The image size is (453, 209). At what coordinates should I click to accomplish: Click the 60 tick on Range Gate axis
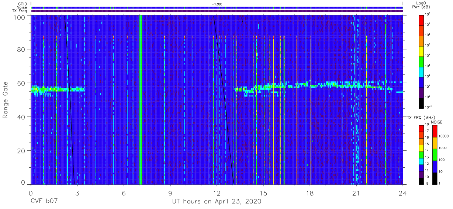pyautogui.click(x=22, y=83)
